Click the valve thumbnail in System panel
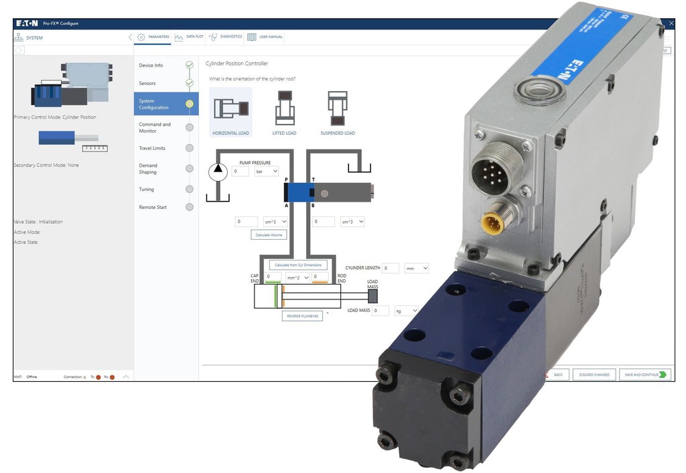686x473 pixels. pos(70,84)
